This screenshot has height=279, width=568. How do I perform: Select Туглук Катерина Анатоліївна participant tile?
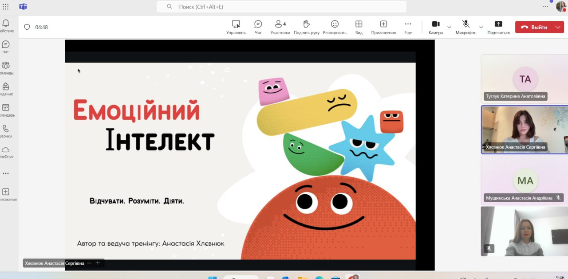point(524,79)
